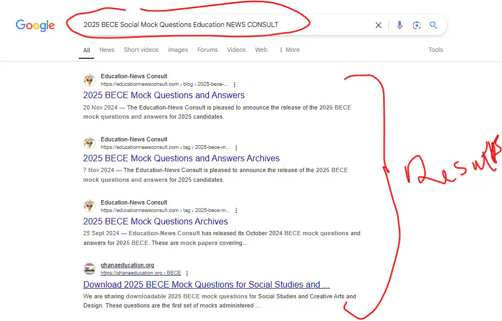Switch to the News tab

click(107, 50)
